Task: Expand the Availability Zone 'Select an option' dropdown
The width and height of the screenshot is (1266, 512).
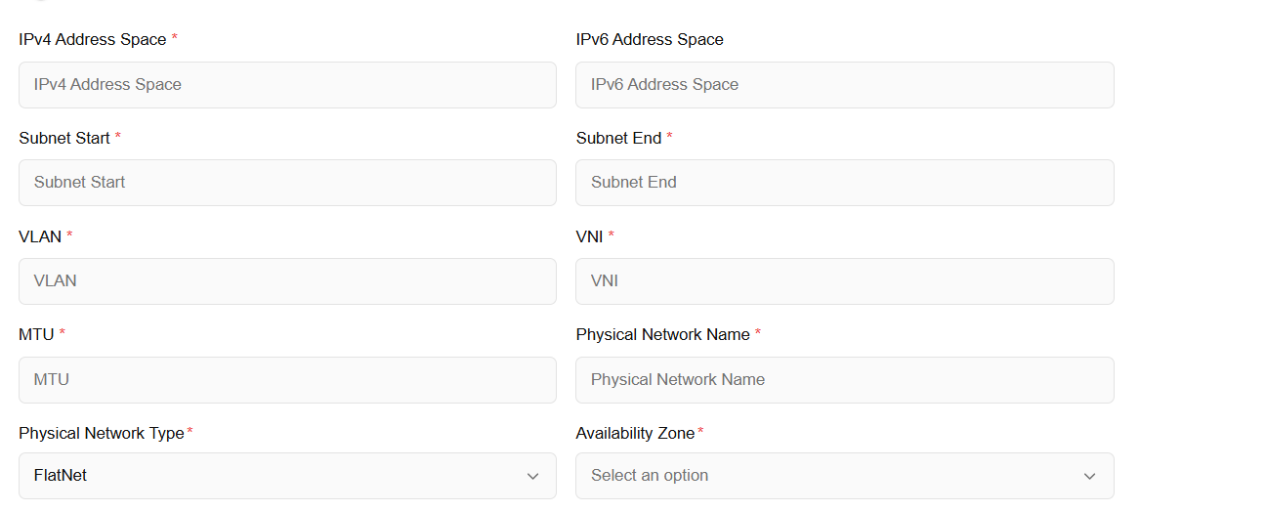Action: [x=844, y=476]
